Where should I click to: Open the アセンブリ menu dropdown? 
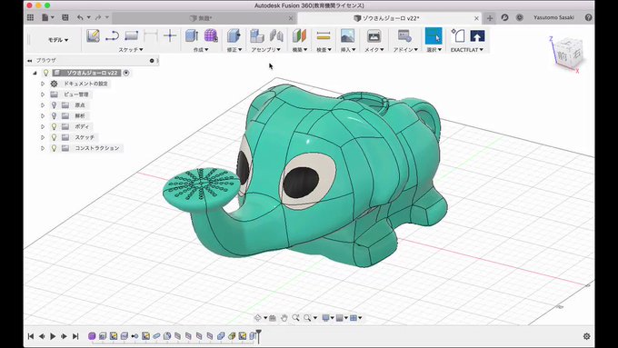coord(266,50)
